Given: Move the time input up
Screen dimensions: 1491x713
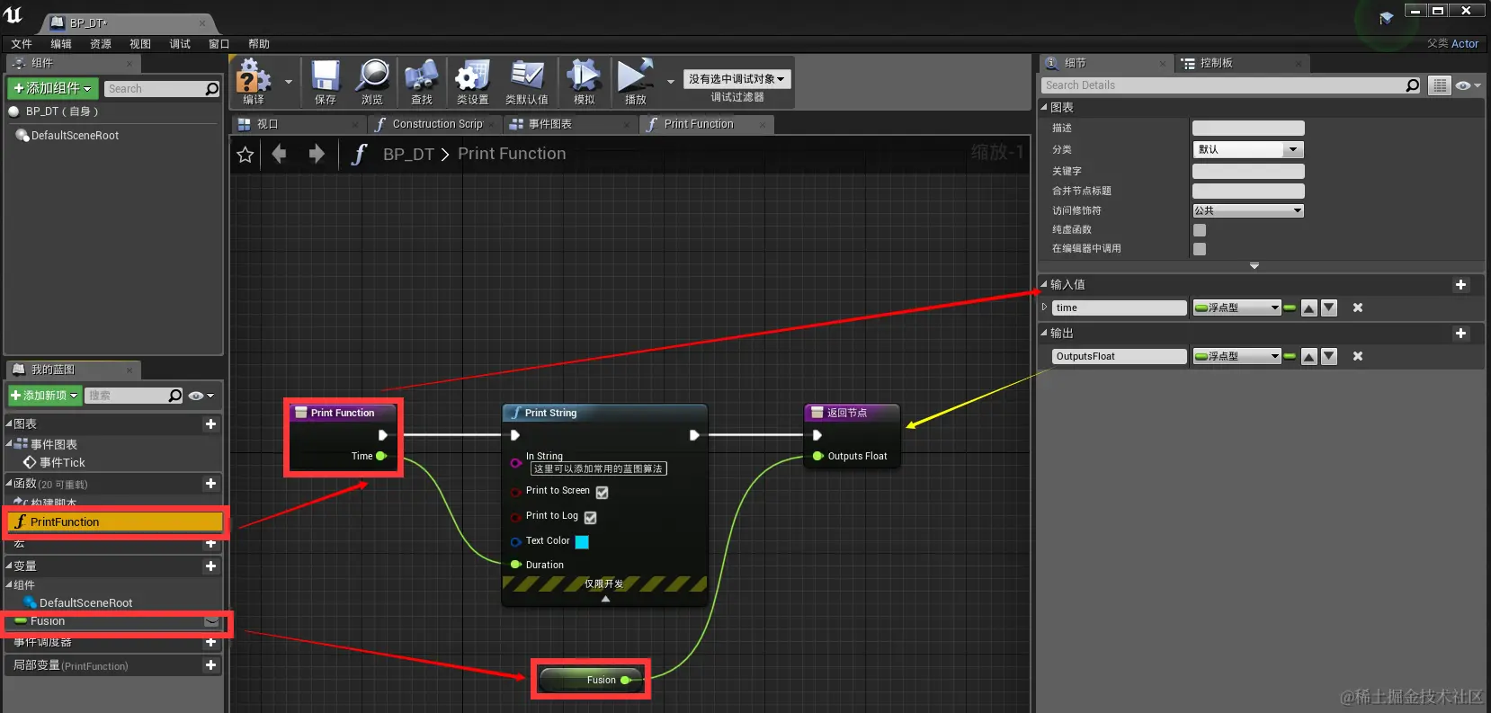Looking at the screenshot, I should 1309,307.
